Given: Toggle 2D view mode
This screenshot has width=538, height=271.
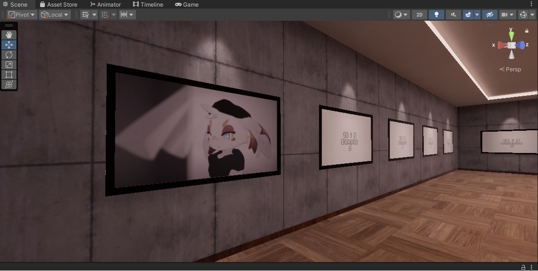Looking at the screenshot, I should point(419,15).
